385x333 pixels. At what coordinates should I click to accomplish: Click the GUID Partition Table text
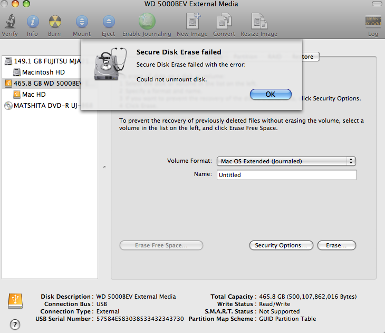tap(287, 319)
